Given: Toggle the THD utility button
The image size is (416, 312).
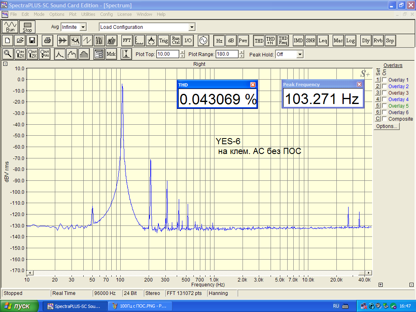Looking at the screenshot, I should [259, 40].
